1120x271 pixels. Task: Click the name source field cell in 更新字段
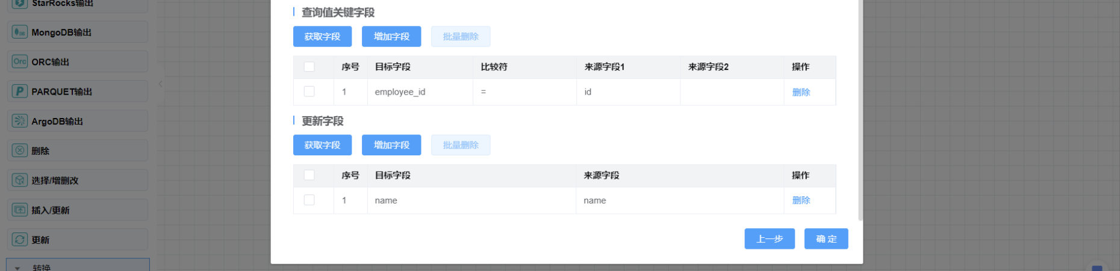click(680, 201)
